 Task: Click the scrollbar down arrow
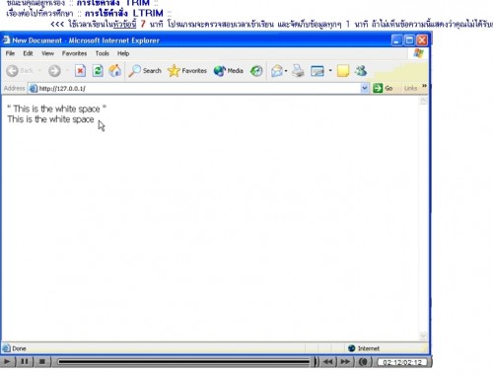click(x=423, y=336)
